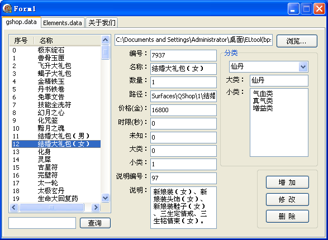Click the 增加 add button
Screen dimensions: 328x240
[287, 183]
